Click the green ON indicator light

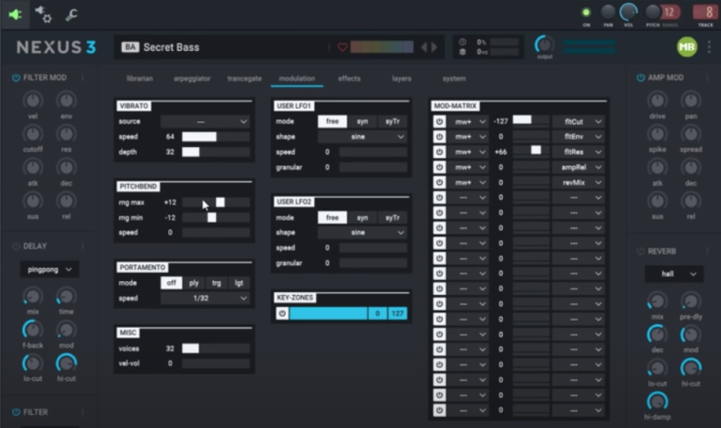point(586,13)
